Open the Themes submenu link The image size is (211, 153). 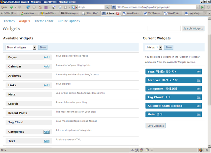tap(9, 21)
